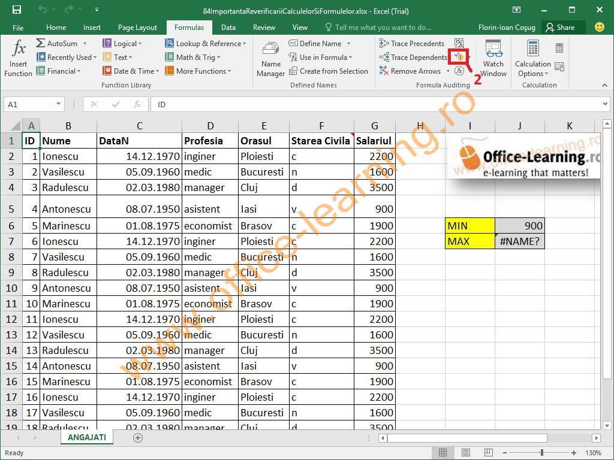This screenshot has height=460, width=614.
Task: Expand the Define Name dropdown arrow
Action: tap(348, 43)
